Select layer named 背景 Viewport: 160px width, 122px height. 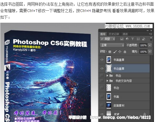click(117, 114)
